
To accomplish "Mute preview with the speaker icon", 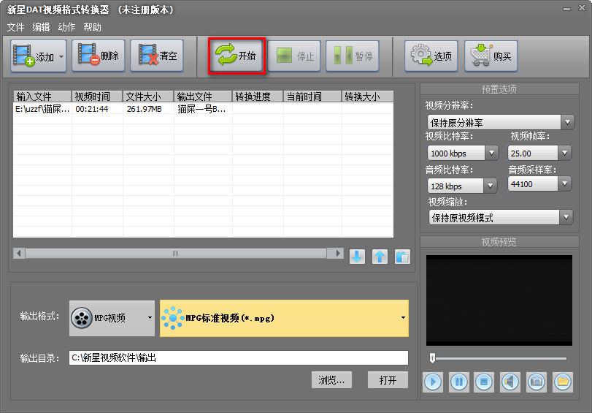I will coord(510,382).
